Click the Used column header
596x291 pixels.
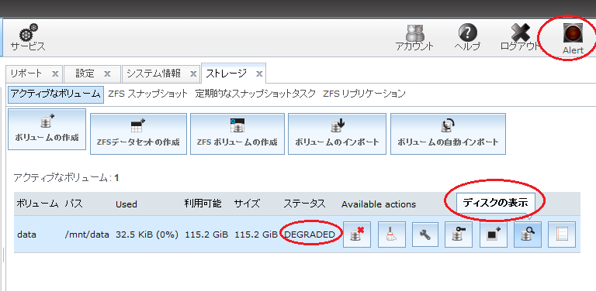(x=126, y=204)
